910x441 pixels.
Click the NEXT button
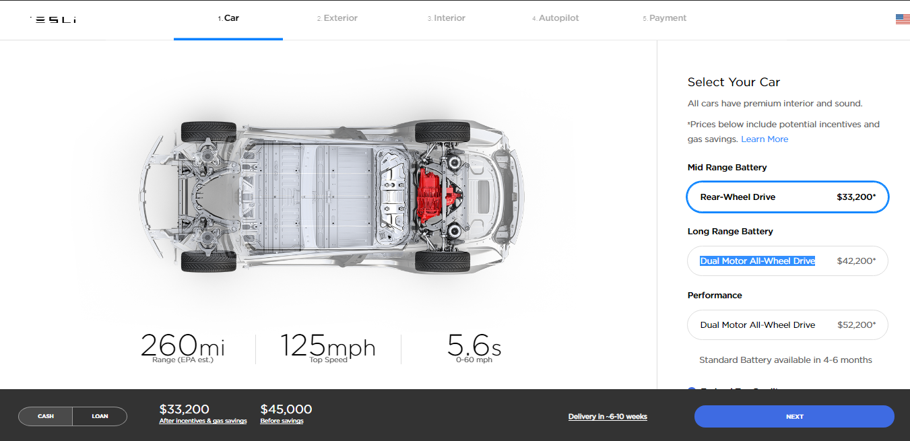coord(794,417)
